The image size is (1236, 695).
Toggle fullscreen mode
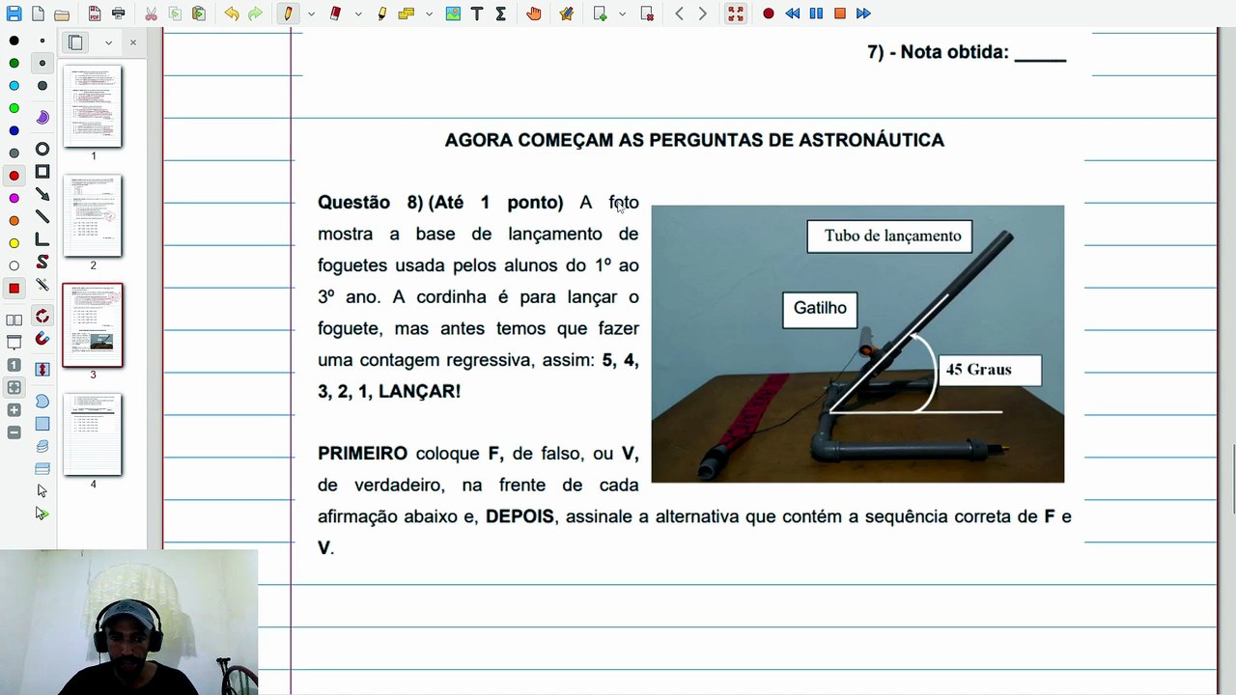[736, 14]
